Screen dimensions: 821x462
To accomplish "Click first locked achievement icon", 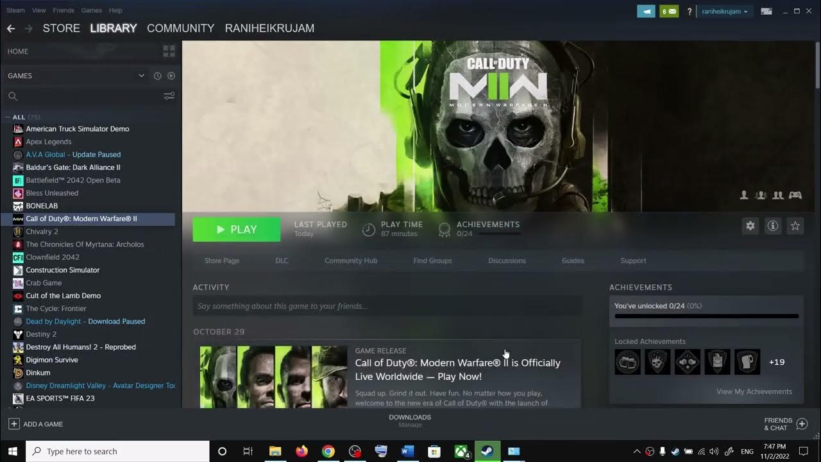I will pyautogui.click(x=627, y=362).
